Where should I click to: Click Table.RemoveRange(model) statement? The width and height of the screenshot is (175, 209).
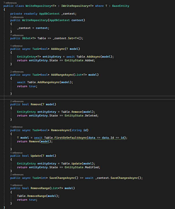coord(38,196)
